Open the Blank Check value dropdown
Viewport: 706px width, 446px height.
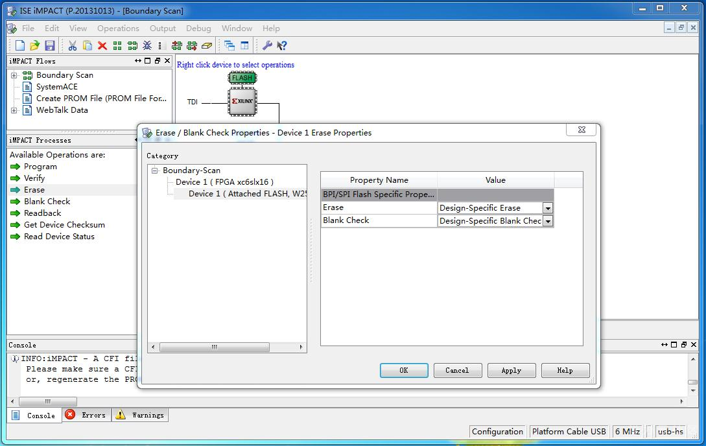pyautogui.click(x=548, y=221)
